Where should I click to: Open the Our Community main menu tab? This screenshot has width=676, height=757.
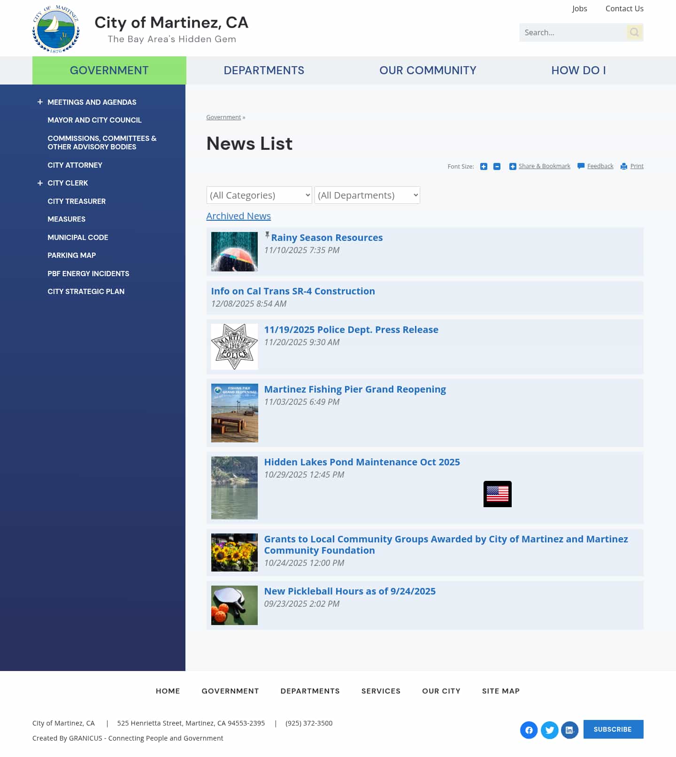tap(428, 70)
